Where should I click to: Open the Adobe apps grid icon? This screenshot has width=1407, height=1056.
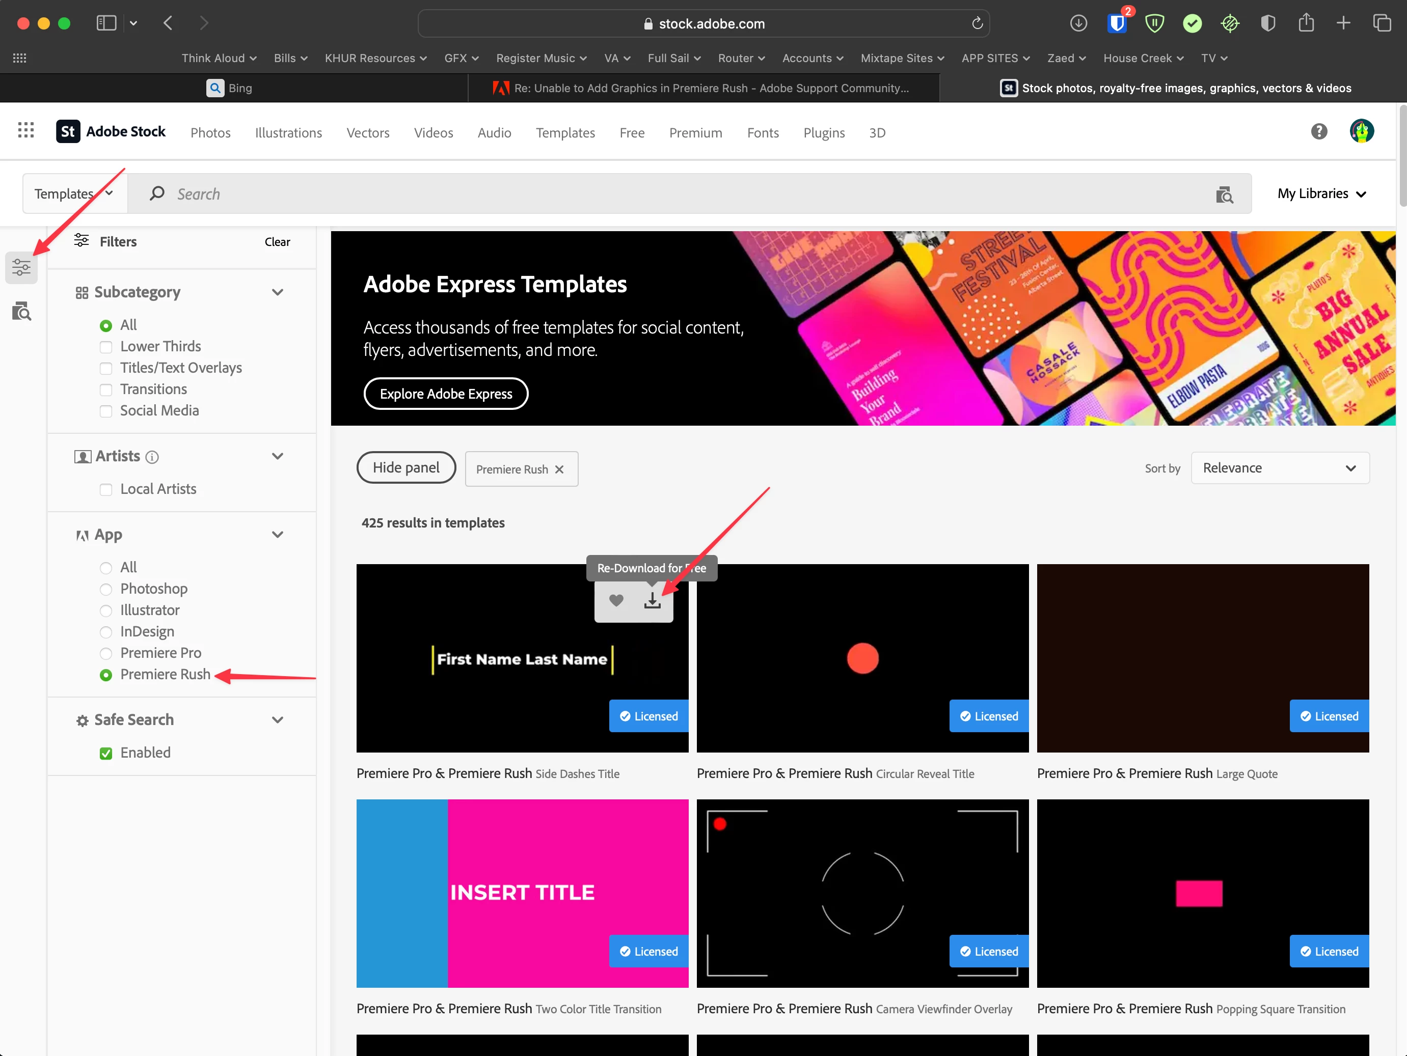coord(26,131)
